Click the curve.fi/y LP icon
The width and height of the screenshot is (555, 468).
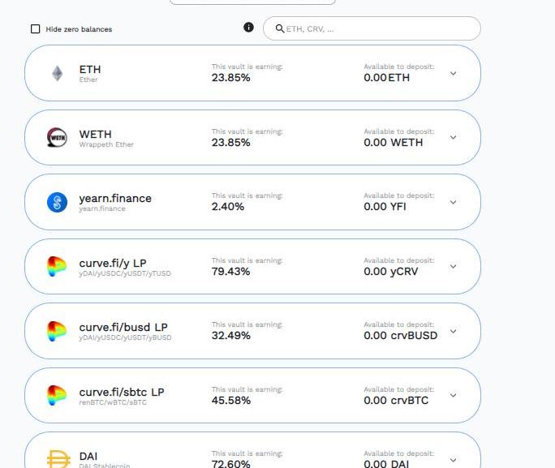click(x=57, y=267)
